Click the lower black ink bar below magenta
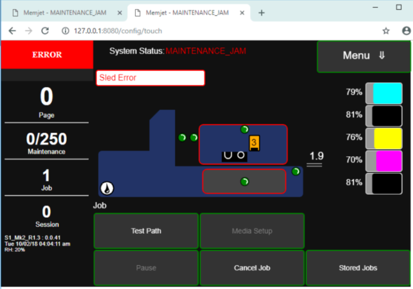 pos(384,183)
